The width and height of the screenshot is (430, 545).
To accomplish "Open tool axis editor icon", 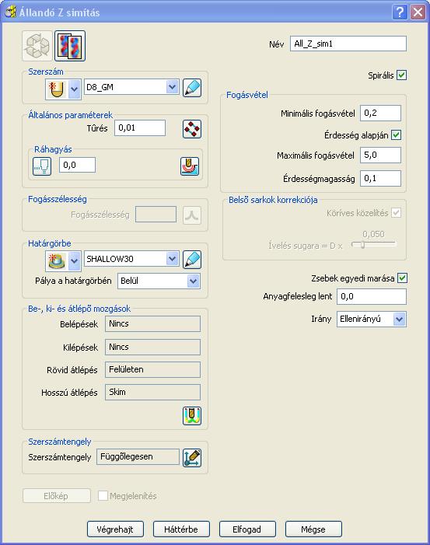I will click(192, 458).
